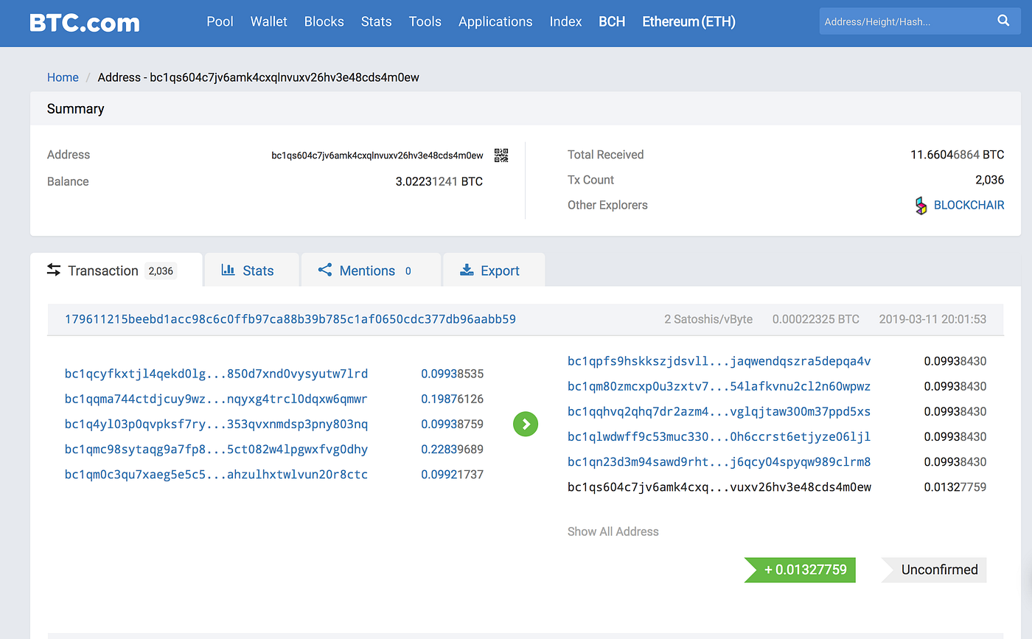The image size is (1032, 639).
Task: Click the green arrow between inputs and outputs
Action: click(x=526, y=424)
